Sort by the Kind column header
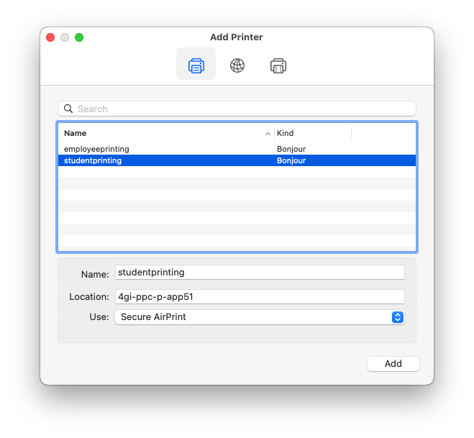The image size is (474, 438). (285, 133)
